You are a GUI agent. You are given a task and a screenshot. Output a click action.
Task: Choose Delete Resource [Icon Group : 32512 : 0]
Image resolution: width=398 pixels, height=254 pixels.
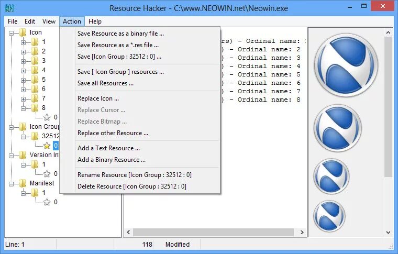(140, 186)
